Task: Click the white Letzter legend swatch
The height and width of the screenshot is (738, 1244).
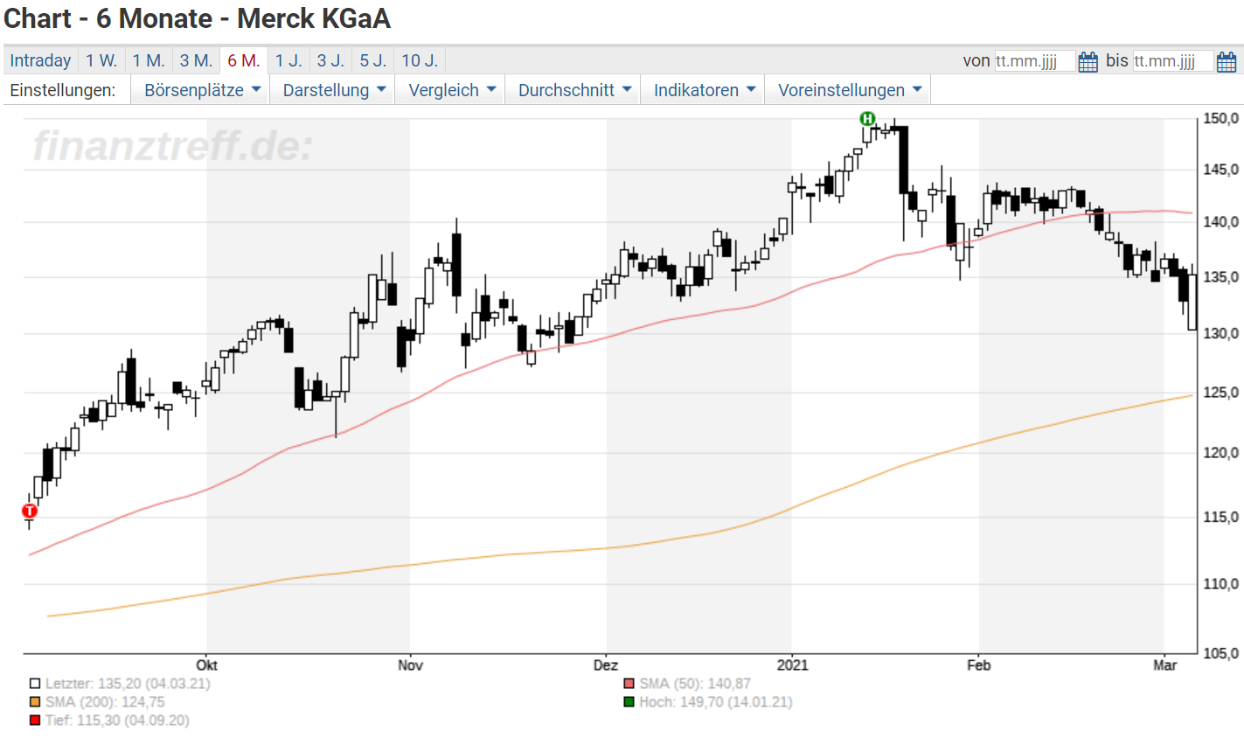Action: click(35, 684)
